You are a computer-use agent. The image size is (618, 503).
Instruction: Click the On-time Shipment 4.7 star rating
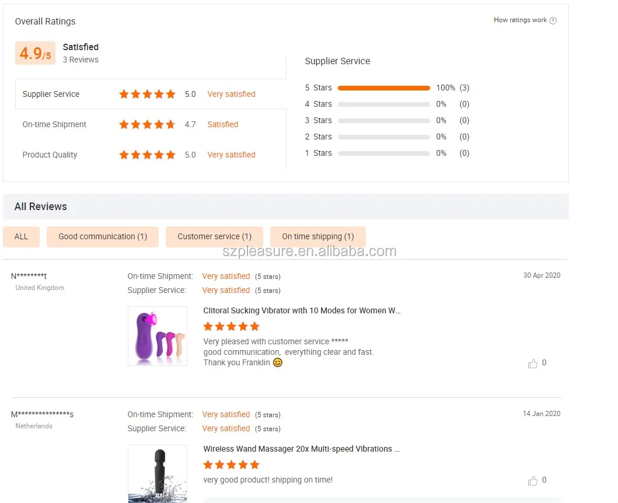147,124
